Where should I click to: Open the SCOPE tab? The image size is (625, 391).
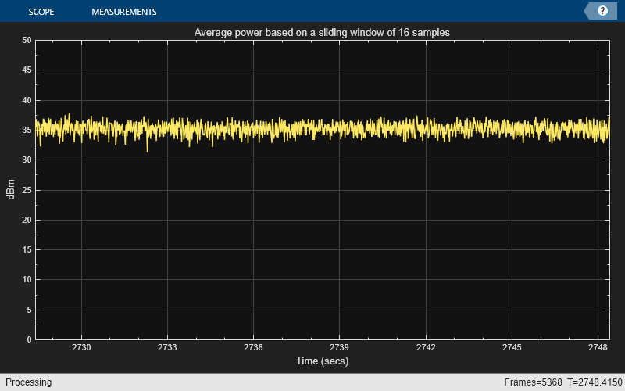pyautogui.click(x=41, y=12)
